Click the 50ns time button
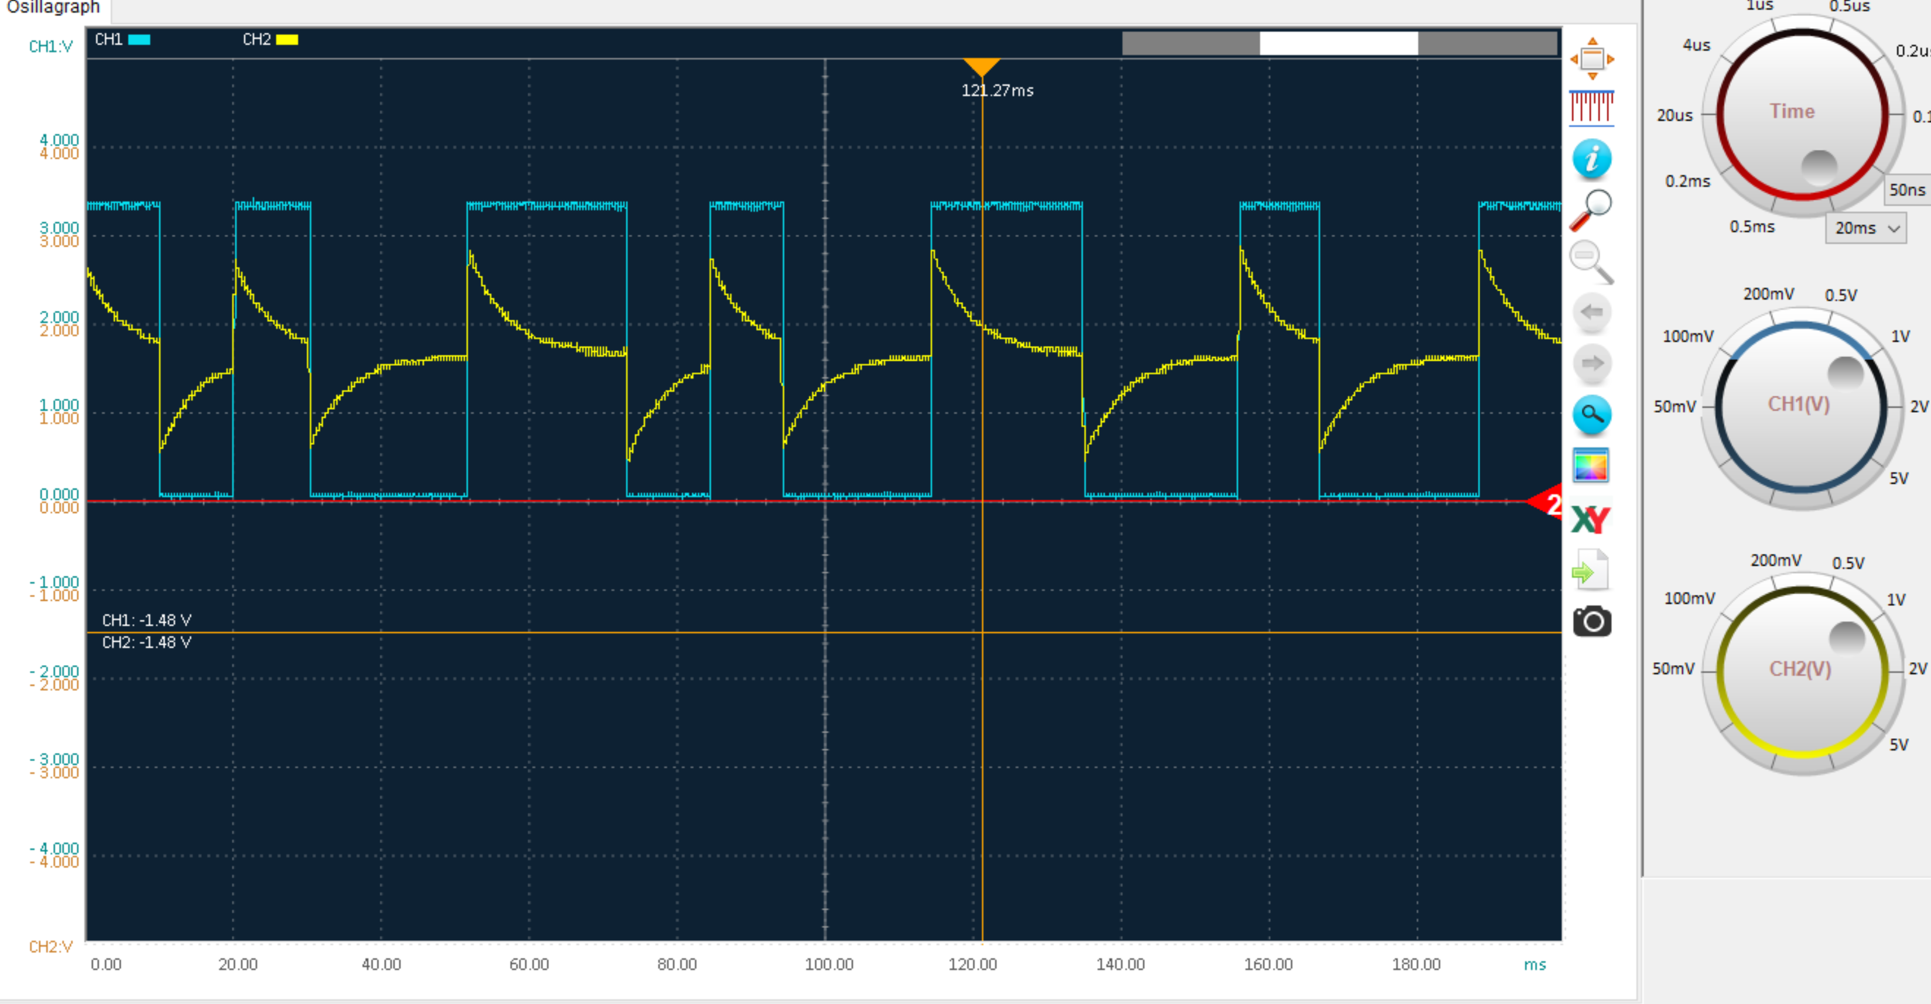Image resolution: width=1931 pixels, height=1004 pixels. 1907,190
